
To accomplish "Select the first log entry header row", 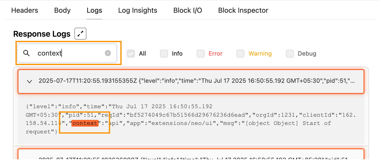I will point(191,82).
